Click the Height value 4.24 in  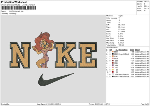146,6
